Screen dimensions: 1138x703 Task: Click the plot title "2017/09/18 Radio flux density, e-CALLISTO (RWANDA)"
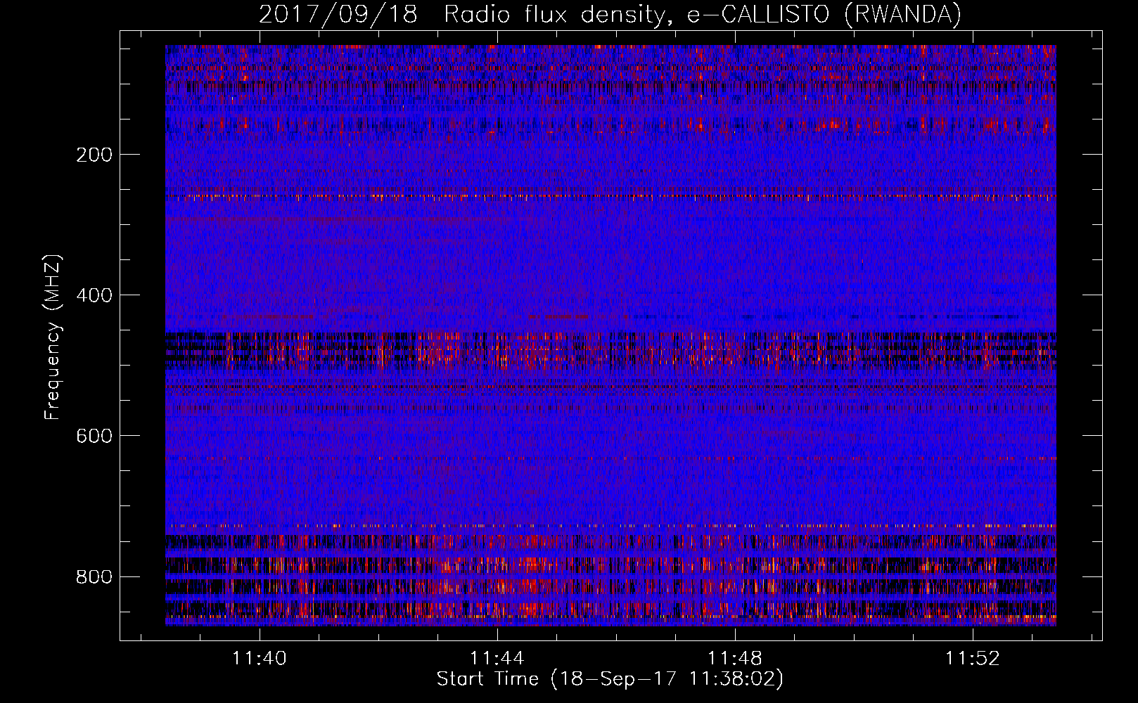coord(610,15)
